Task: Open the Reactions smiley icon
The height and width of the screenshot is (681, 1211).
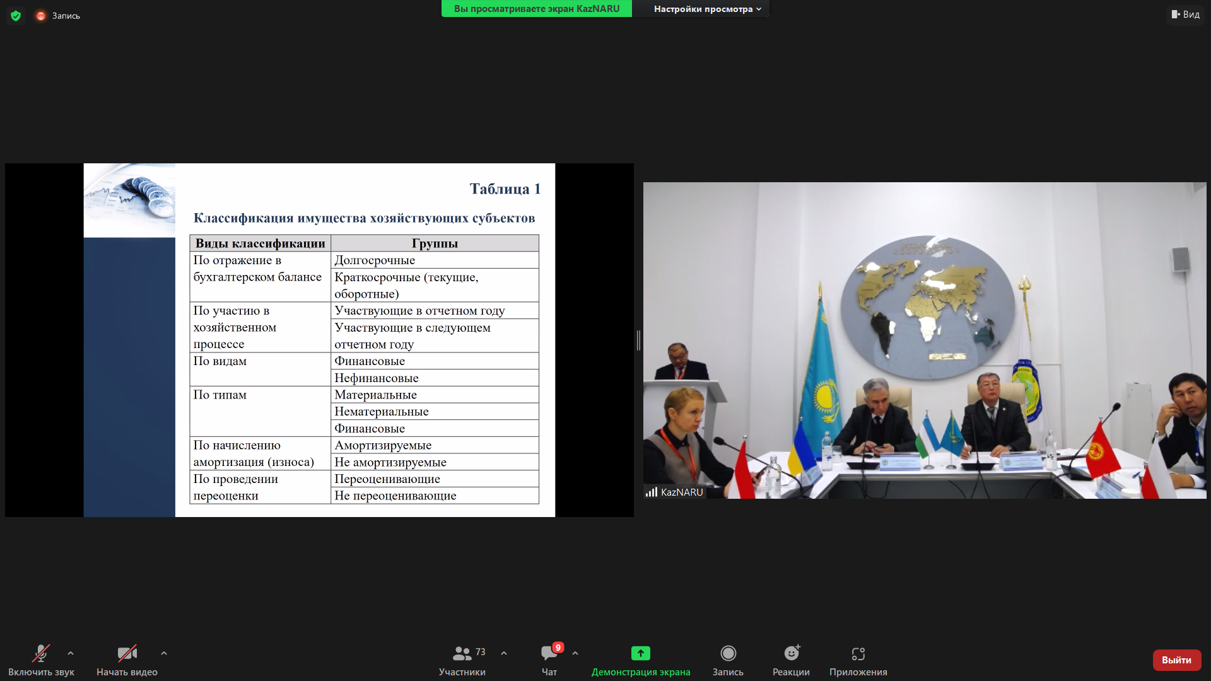Action: point(791,653)
